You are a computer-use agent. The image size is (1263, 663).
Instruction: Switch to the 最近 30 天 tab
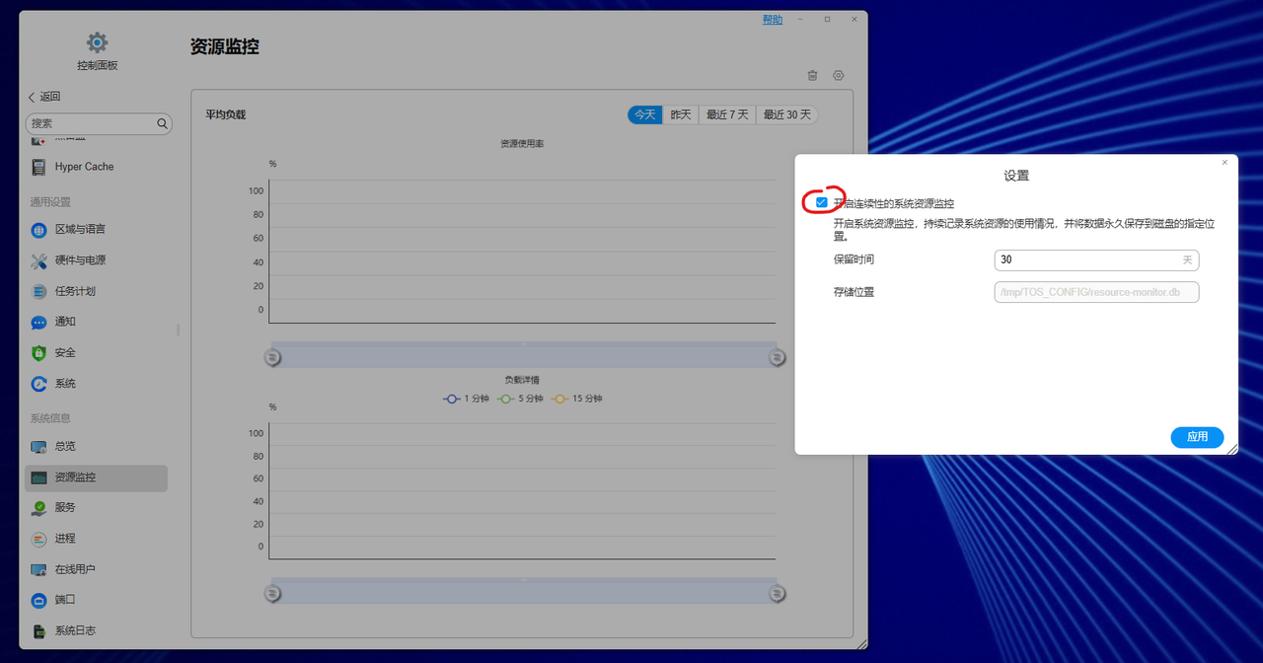(x=786, y=114)
